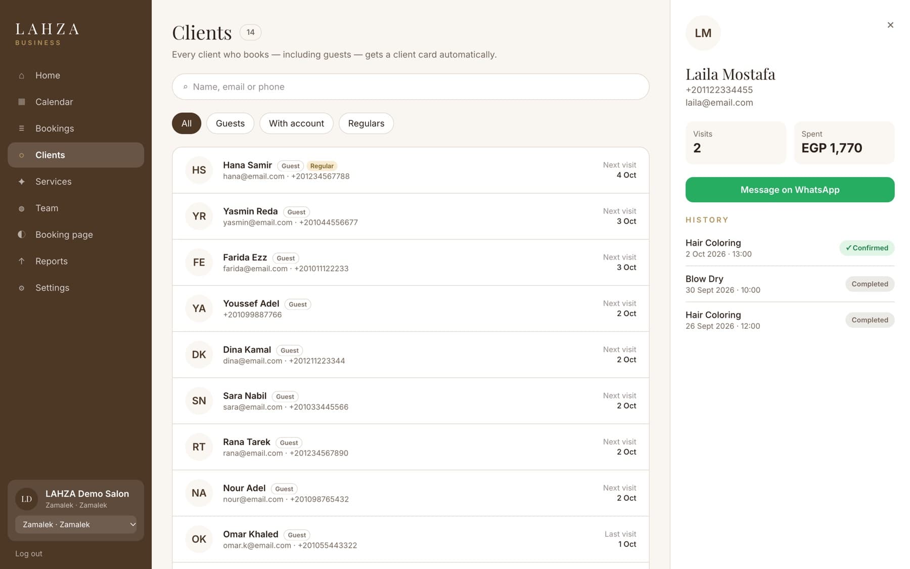Click Message on WhatsApp button
910x569 pixels.
(790, 190)
